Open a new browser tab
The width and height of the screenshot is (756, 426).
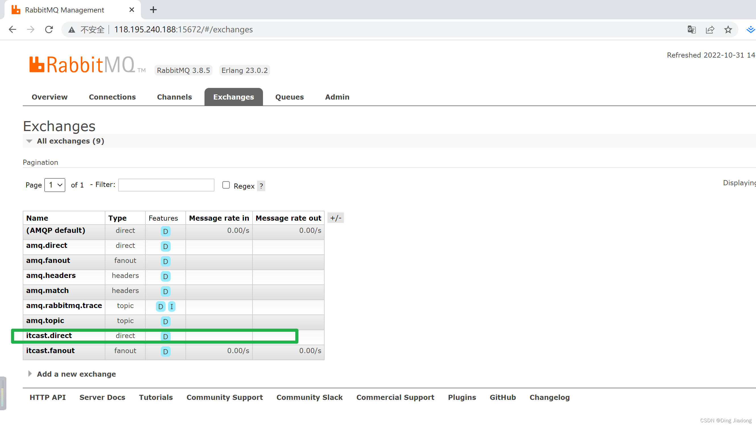(153, 10)
